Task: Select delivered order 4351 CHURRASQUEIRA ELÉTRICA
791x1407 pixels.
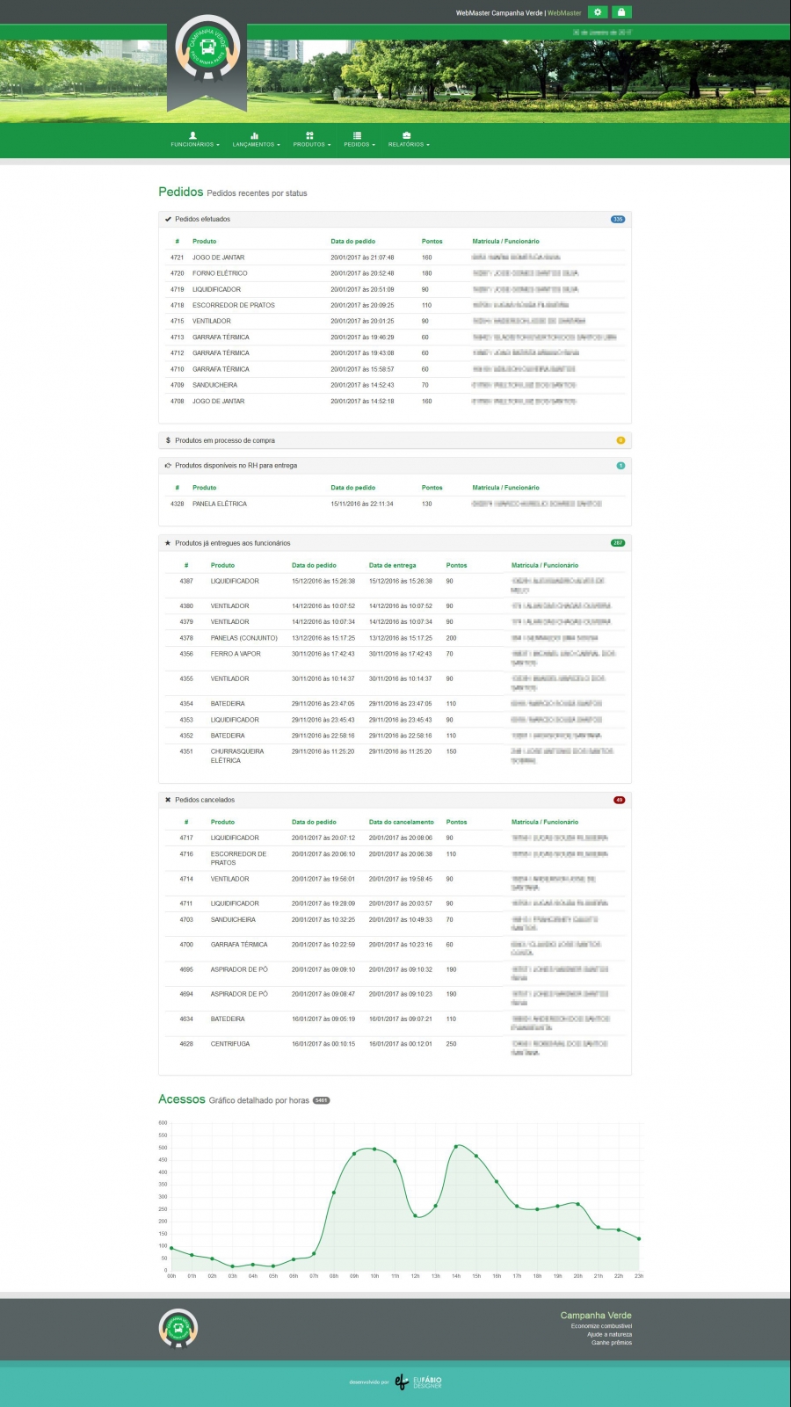Action: coord(395,756)
